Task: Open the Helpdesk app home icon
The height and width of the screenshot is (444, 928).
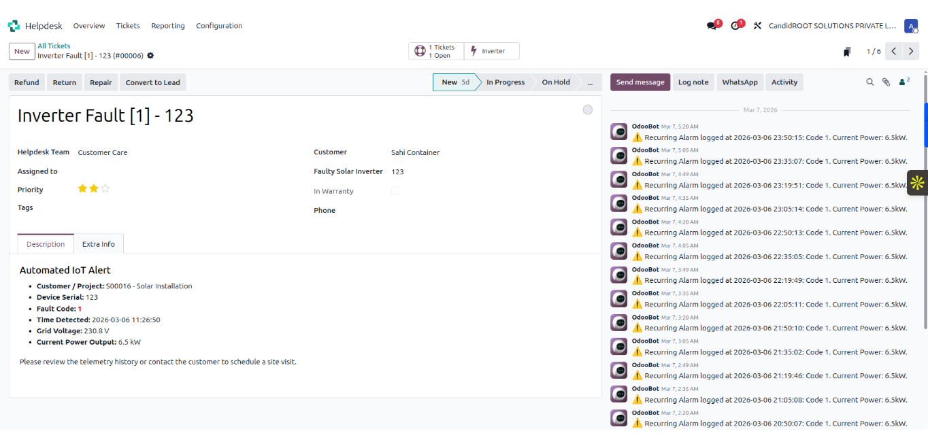Action: [14, 26]
